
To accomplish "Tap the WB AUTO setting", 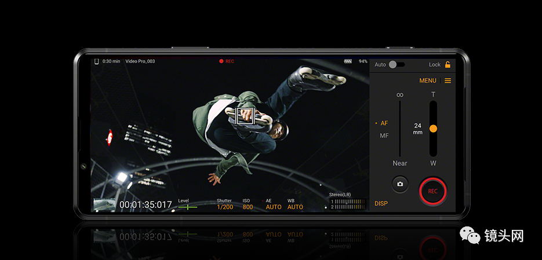I will click(295, 204).
